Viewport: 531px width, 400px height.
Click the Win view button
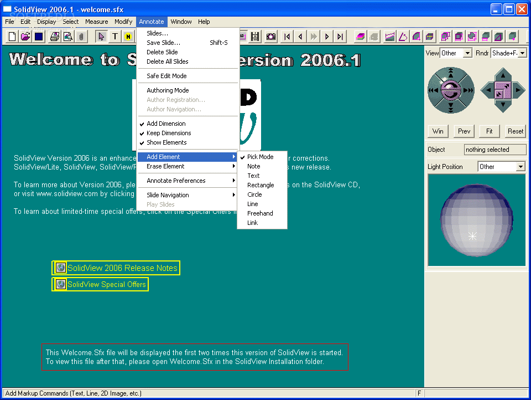pos(438,131)
